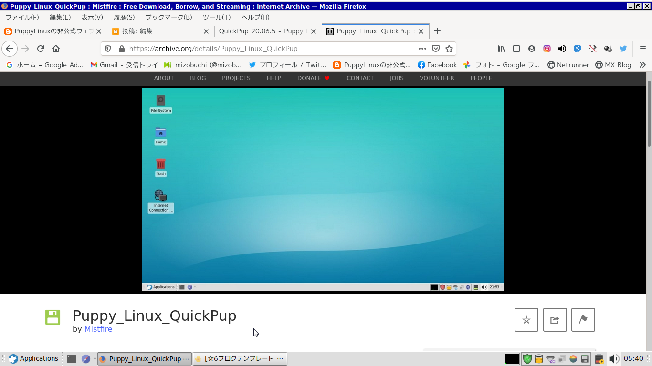Open Mistfire's uploader profile
652x366 pixels.
98,329
